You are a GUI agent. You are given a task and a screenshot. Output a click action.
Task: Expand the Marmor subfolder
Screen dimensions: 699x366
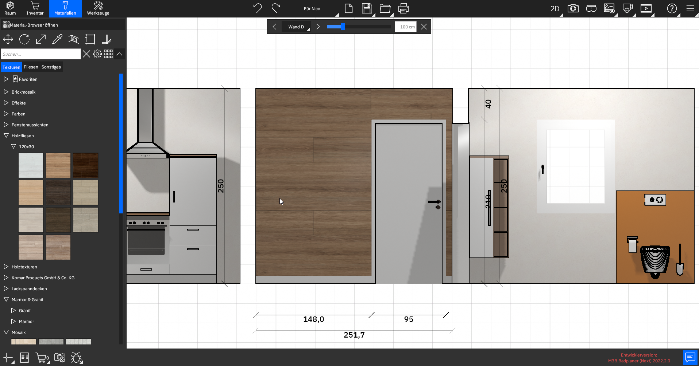tap(13, 321)
